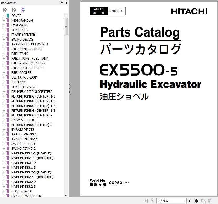
Task: Jump to the CONTROL VALVE bookmark
Action: pyautogui.click(x=24, y=87)
